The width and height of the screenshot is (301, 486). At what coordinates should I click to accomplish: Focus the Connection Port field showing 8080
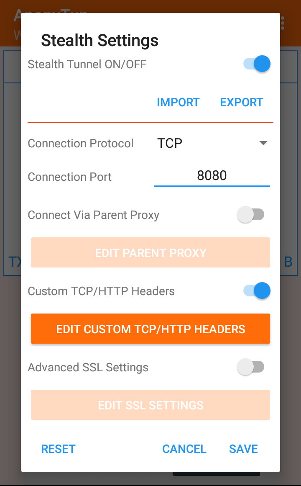(212, 176)
